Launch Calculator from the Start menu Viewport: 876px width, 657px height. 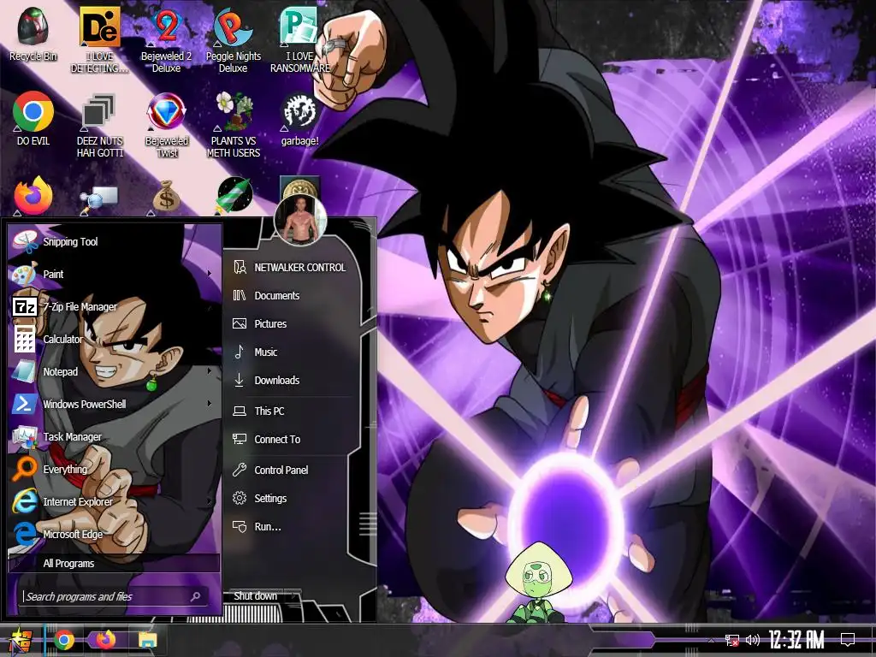[112, 339]
